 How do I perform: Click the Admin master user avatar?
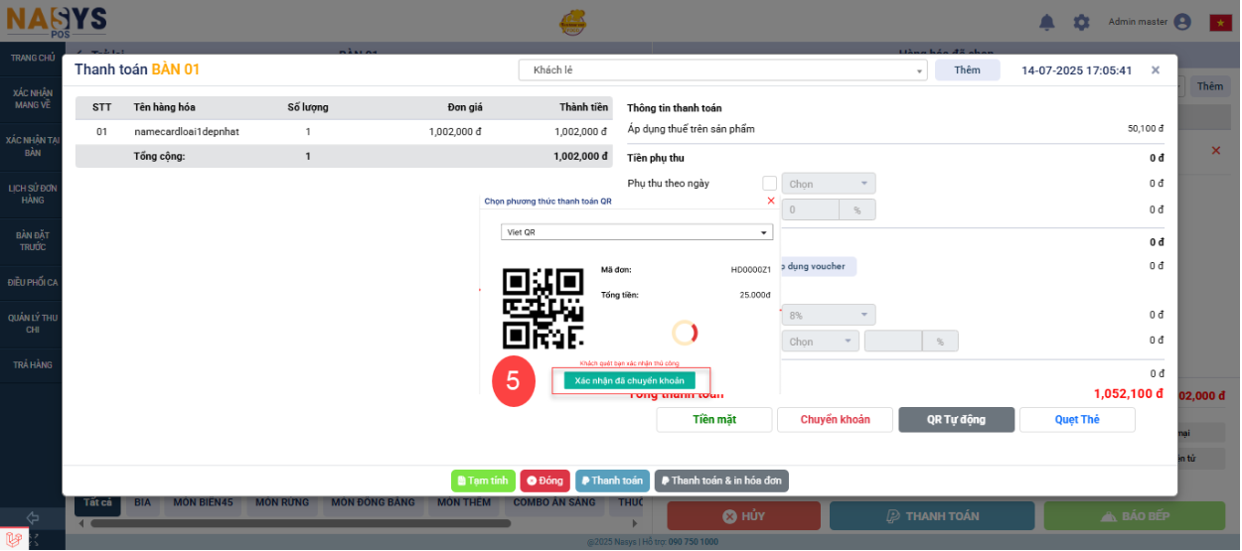[1181, 22]
